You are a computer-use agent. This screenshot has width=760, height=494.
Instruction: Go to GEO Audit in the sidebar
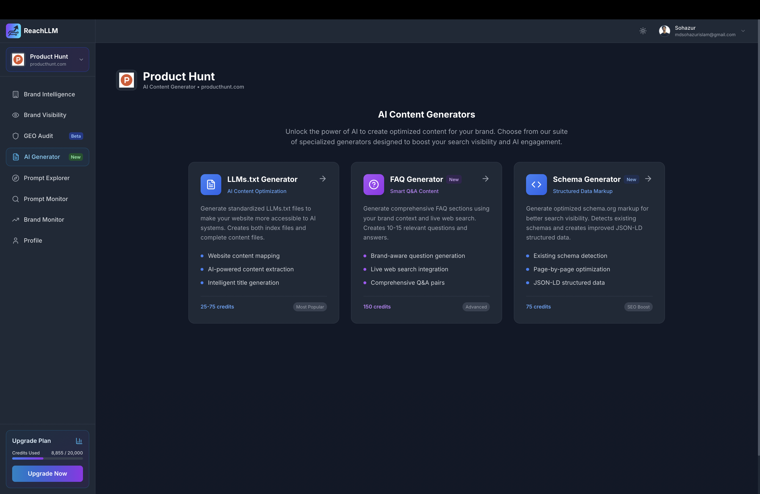point(38,136)
